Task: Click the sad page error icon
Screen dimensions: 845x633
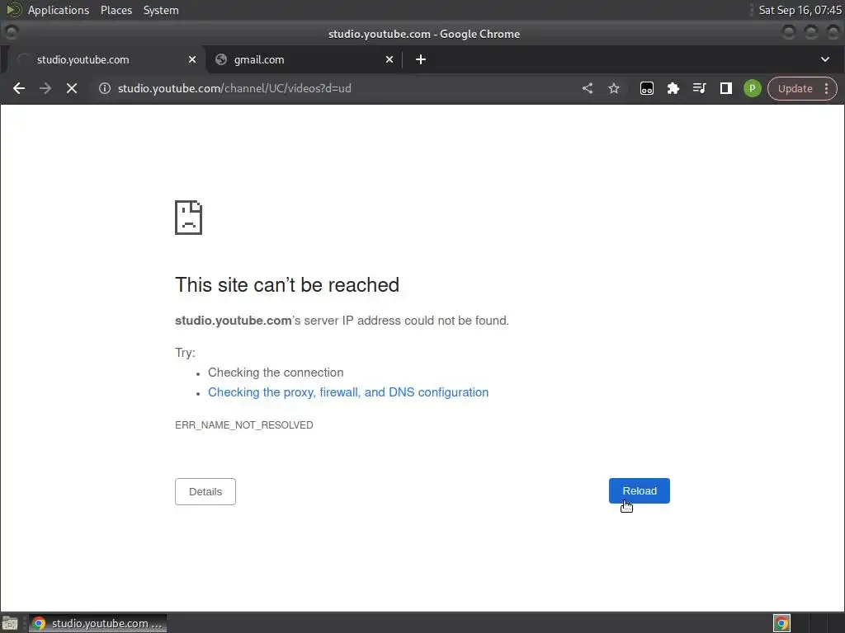Action: (189, 218)
